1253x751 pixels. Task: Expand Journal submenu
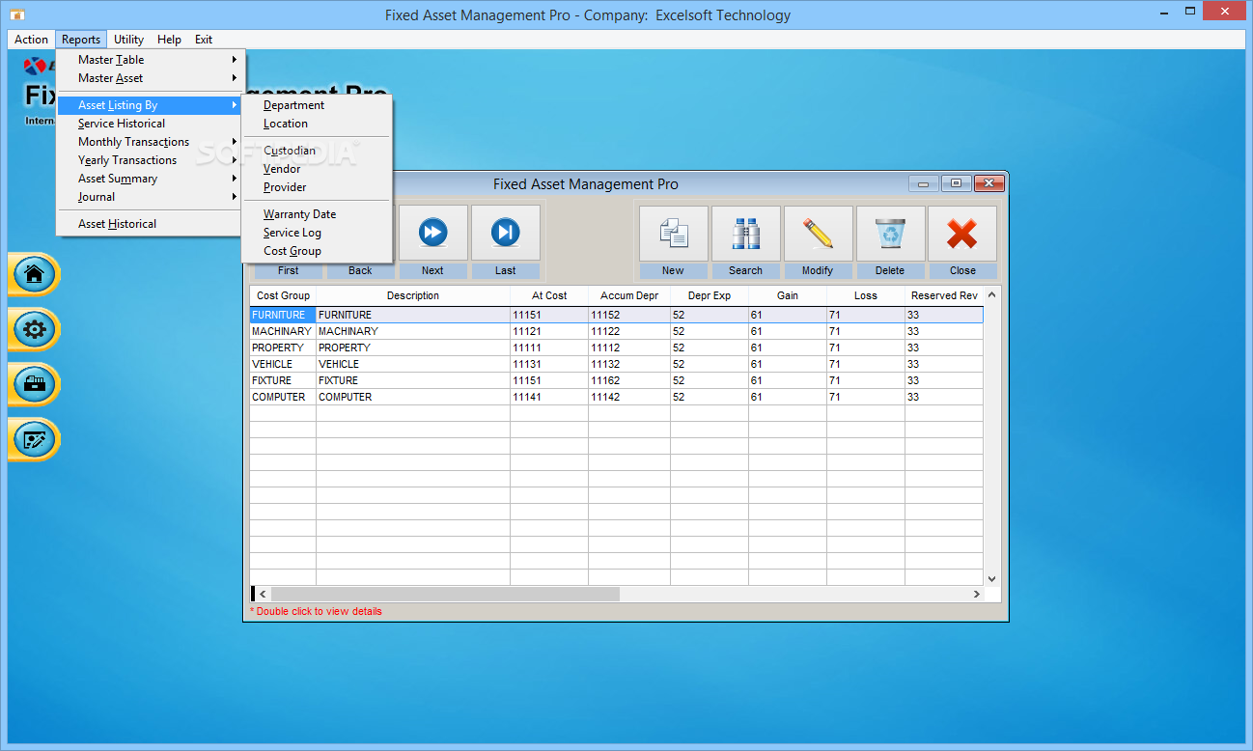tap(150, 197)
